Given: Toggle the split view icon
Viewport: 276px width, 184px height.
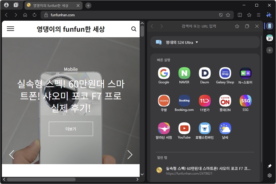Looking at the screenshot, I should pyautogui.click(x=240, y=15).
